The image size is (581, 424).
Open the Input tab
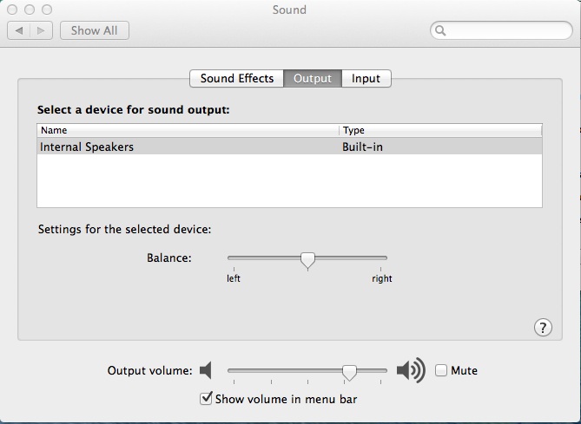coord(366,78)
